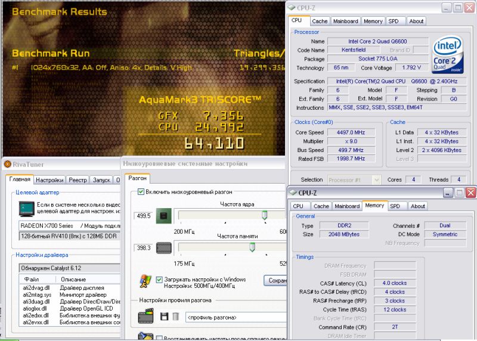Open the Mainboard tab in upper CPU-Z
Image resolution: width=477 pixels, height=341 pixels.
pyautogui.click(x=346, y=21)
